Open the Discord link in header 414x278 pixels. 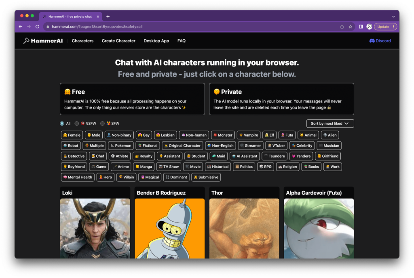(x=380, y=41)
